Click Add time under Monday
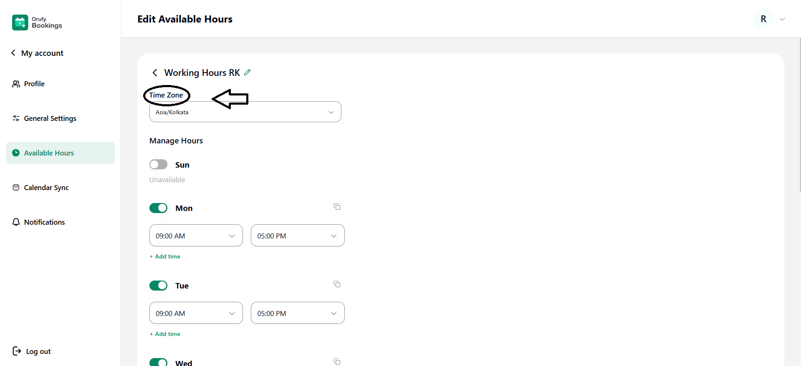The width and height of the screenshot is (801, 366). pos(165,257)
